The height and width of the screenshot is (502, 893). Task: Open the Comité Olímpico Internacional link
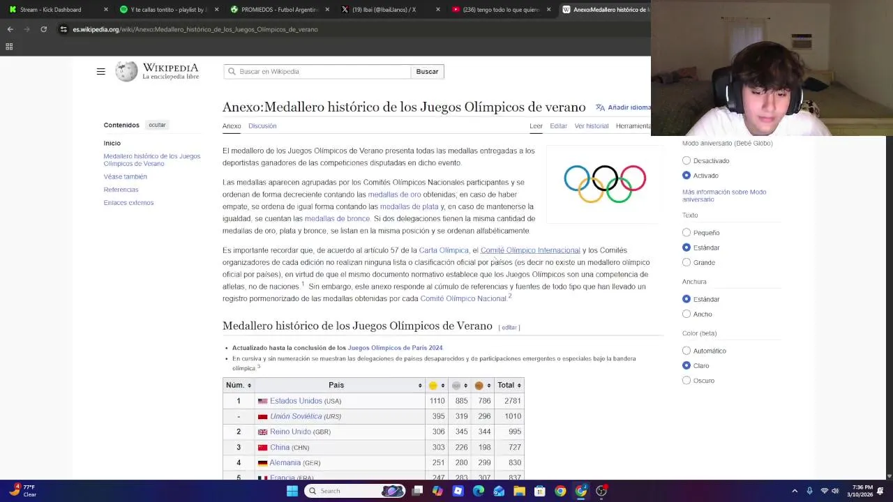(x=530, y=250)
